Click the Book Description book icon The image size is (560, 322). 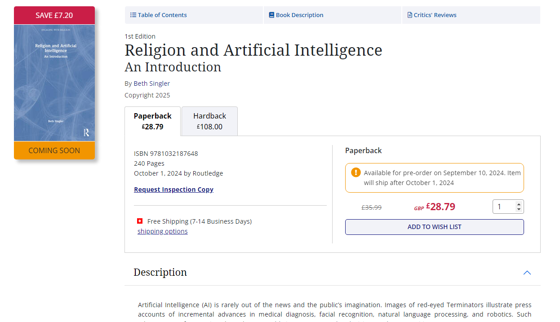click(271, 15)
